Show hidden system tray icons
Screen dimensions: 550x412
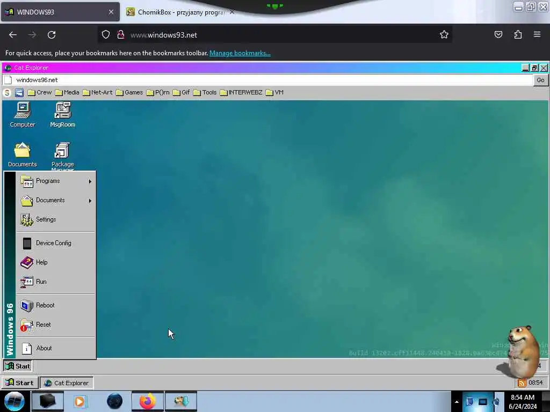point(457,402)
